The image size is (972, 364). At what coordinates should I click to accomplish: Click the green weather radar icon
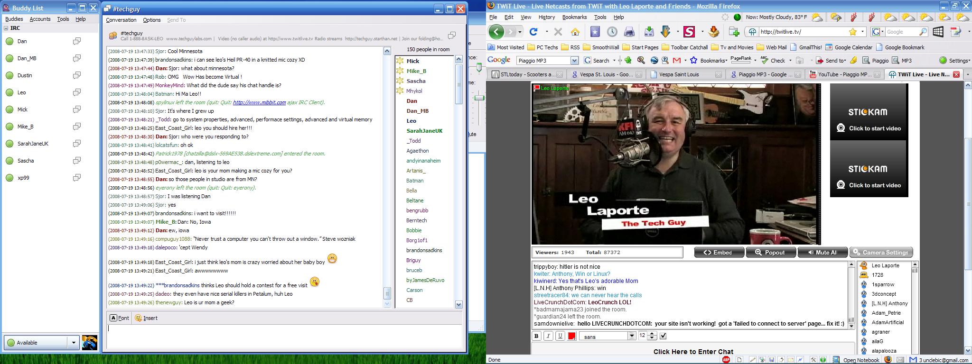[x=737, y=17]
